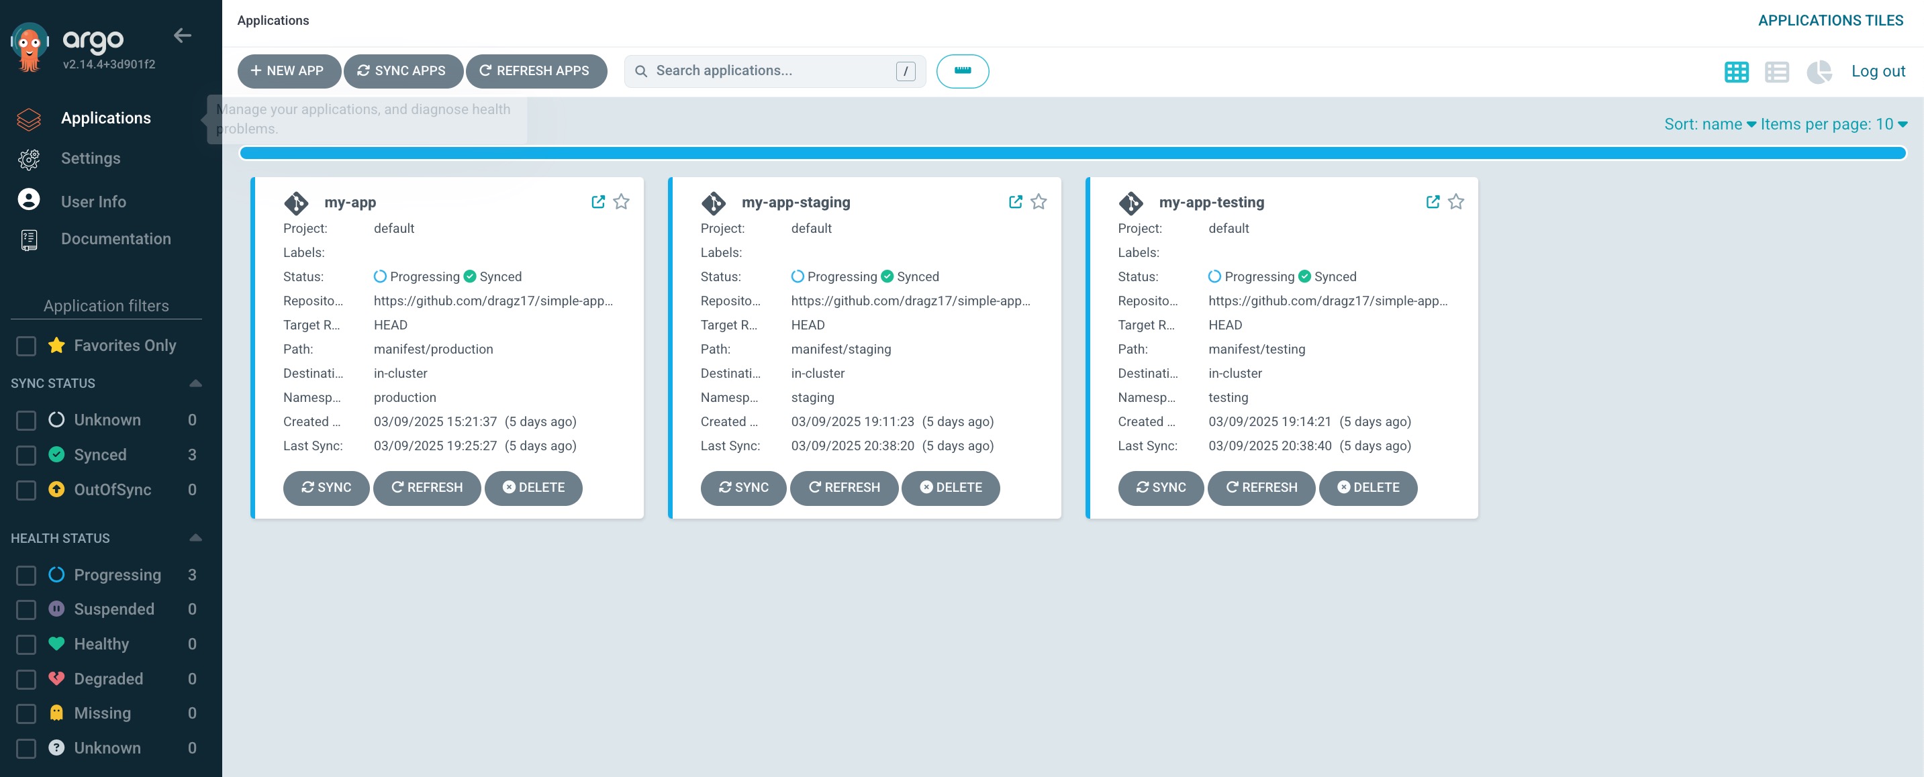Tick the Degraded health status checkbox
Image resolution: width=1924 pixels, height=777 pixels.
tap(26, 678)
